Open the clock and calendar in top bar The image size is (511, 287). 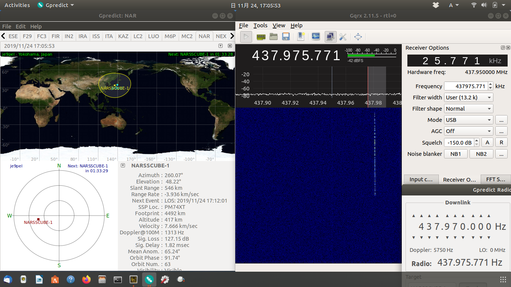(255, 5)
